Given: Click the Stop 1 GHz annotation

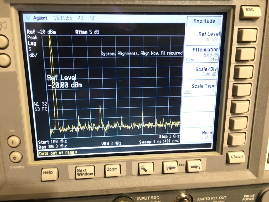Looking at the screenshot, I should tap(169, 137).
